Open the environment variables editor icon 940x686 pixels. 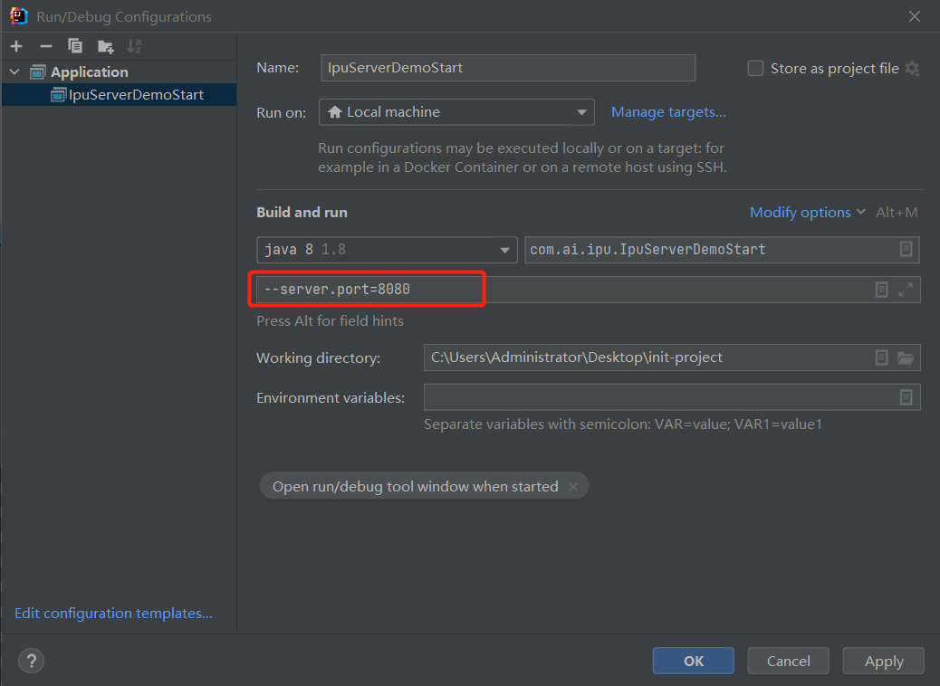(x=906, y=397)
